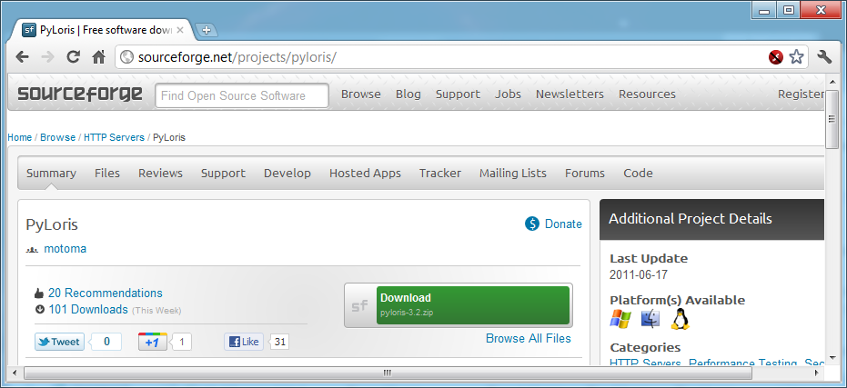The width and height of the screenshot is (847, 388).
Task: Click the project members icon beside motoma
Action: coord(32,250)
